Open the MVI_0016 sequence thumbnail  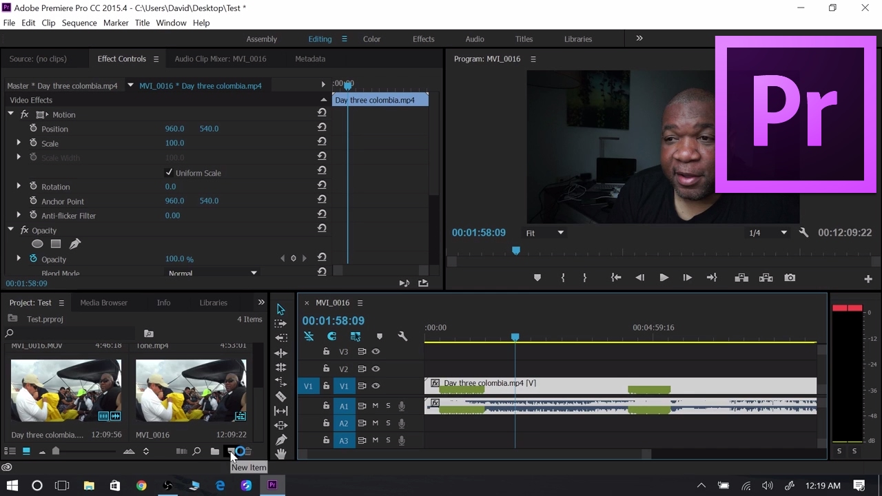click(x=191, y=390)
